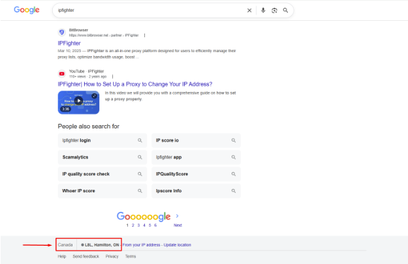Go to results page 3
This screenshot has width=408, height=264.
[x=138, y=226]
